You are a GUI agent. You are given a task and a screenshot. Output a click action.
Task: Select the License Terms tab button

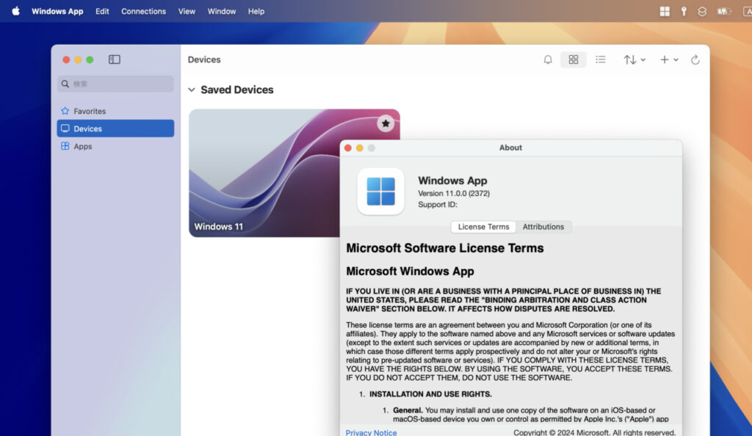tap(483, 227)
